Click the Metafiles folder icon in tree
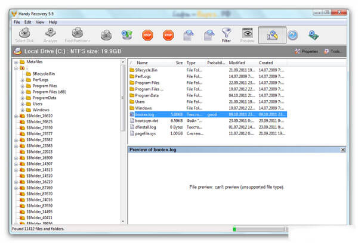 click(x=22, y=62)
